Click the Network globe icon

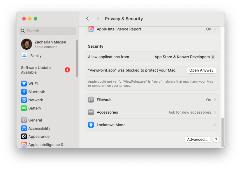pyautogui.click(x=24, y=100)
